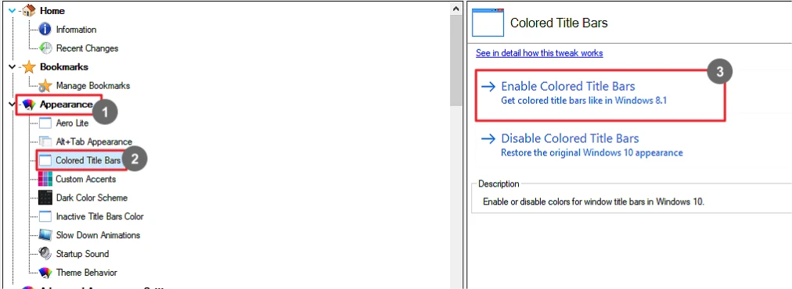This screenshot has height=289, width=792.
Task: Select Information in the tree
Action: (76, 30)
